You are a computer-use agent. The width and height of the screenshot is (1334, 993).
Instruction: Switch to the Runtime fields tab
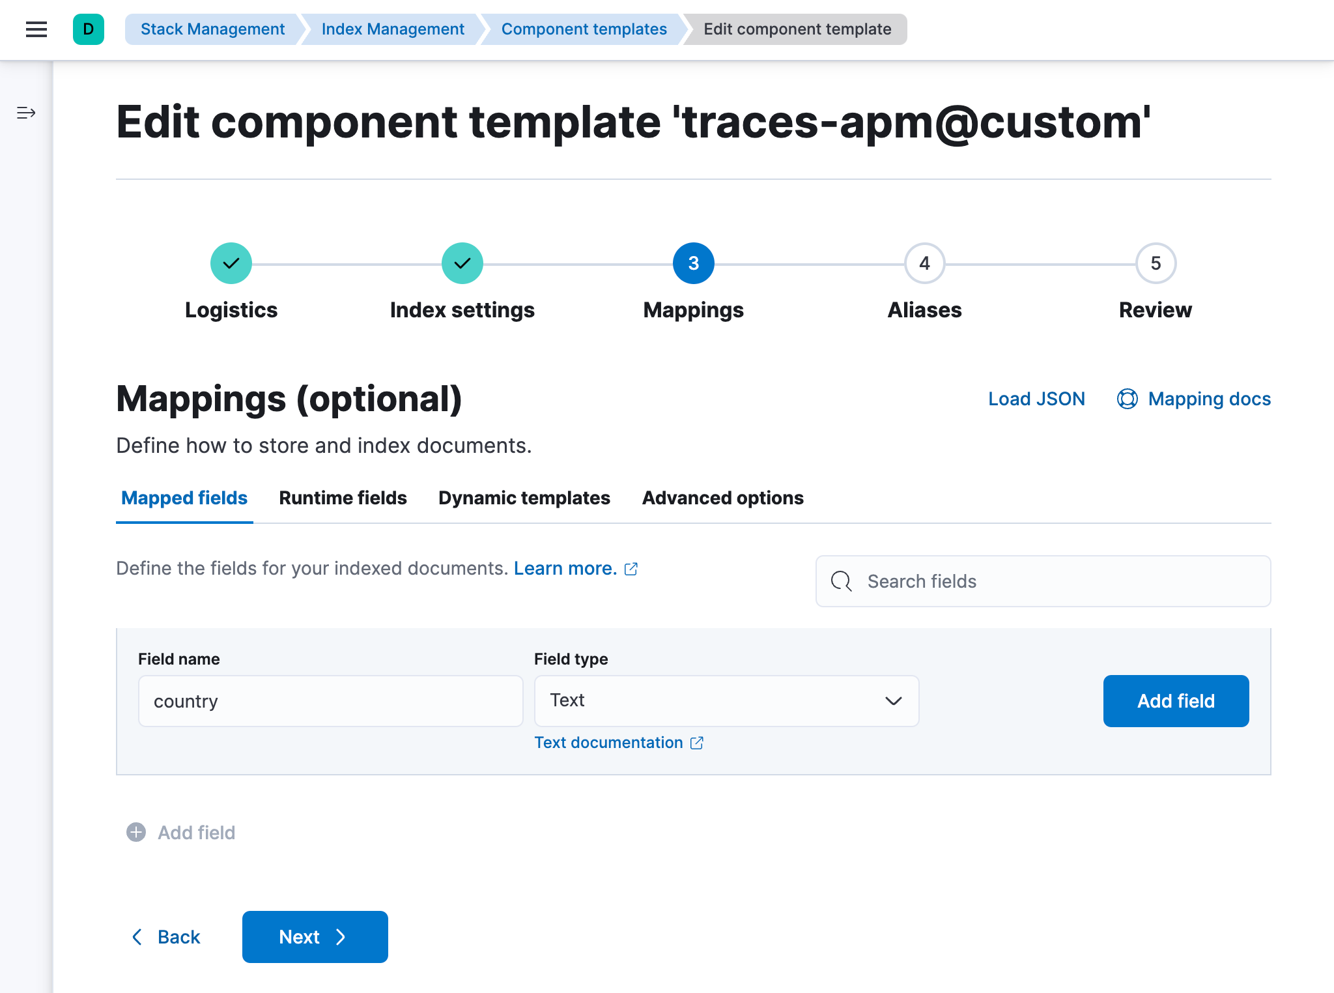(x=342, y=498)
